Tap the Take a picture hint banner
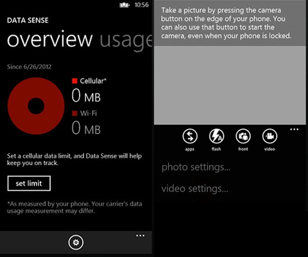Image resolution: width=308 pixels, height=257 pixels. 230,23
